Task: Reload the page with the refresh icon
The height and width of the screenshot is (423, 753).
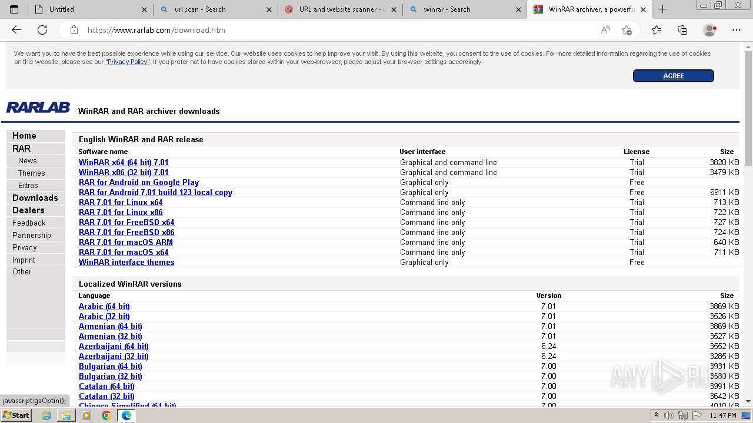Action: [42, 30]
